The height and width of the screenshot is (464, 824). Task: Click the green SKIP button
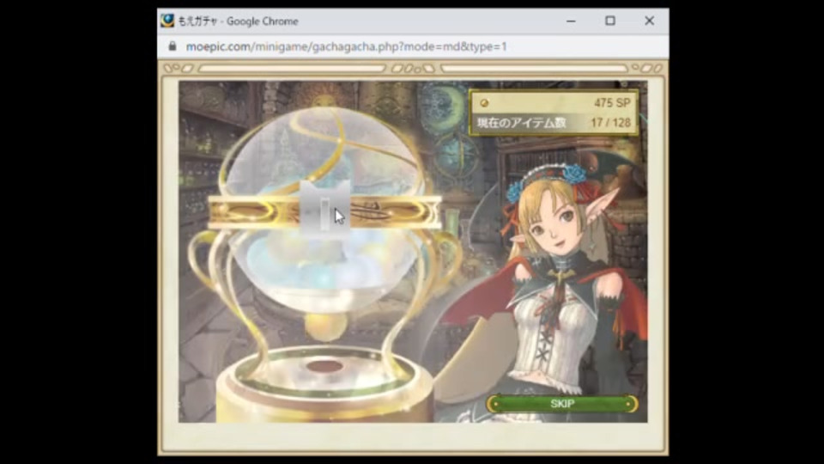tap(561, 404)
